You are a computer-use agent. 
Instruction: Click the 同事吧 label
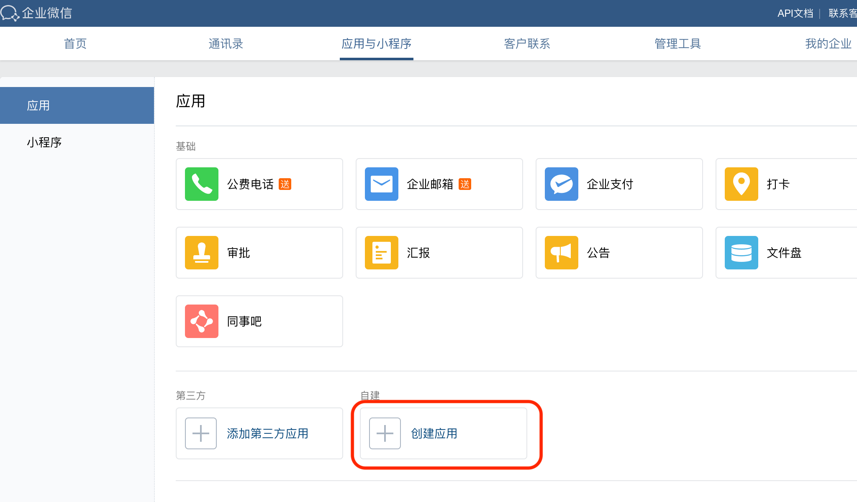click(244, 321)
